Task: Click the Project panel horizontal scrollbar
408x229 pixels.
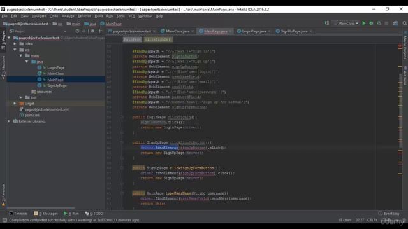Action: (41, 208)
